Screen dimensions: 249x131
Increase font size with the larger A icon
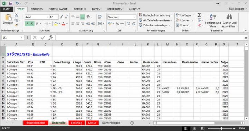coord(62,17)
